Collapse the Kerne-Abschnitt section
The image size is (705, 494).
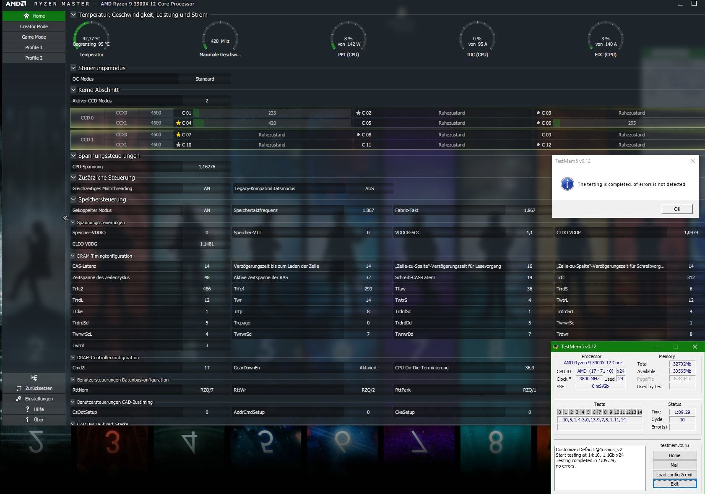(x=73, y=90)
